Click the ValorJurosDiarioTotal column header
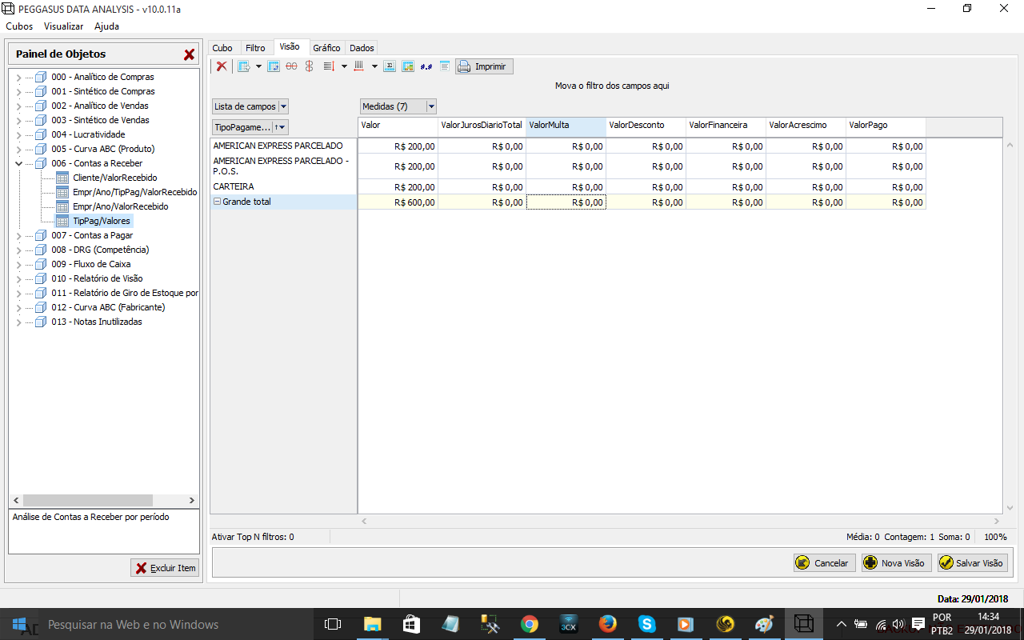 482,126
